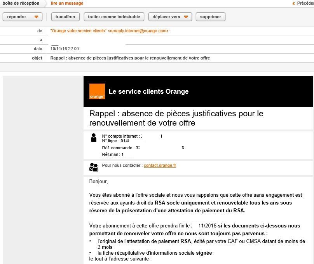The image size is (314, 264).
Task: Click the objet subject line text
Action: [x=130, y=58]
